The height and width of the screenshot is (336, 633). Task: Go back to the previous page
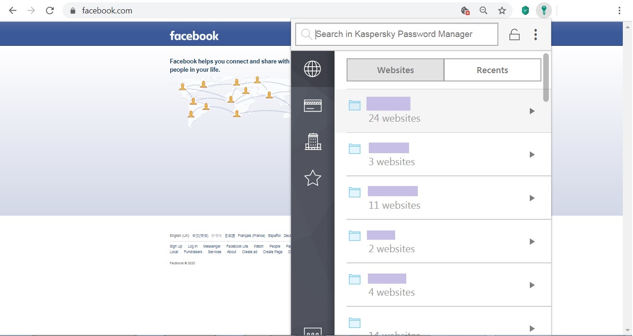[x=12, y=11]
